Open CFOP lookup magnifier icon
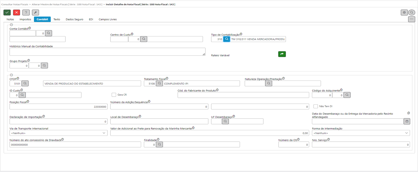Viewport: 418px width, 172px height. (25, 83)
